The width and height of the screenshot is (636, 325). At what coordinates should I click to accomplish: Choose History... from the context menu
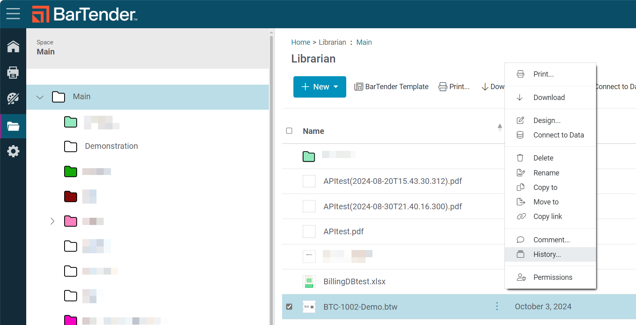click(550, 254)
